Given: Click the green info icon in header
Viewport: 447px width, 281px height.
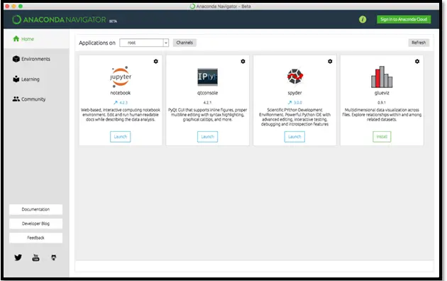Looking at the screenshot, I should click(363, 19).
